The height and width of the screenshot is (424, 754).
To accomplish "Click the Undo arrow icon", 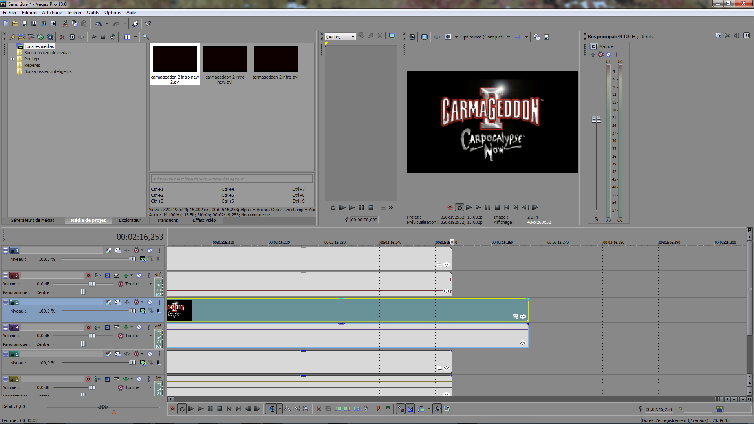I will (98, 24).
